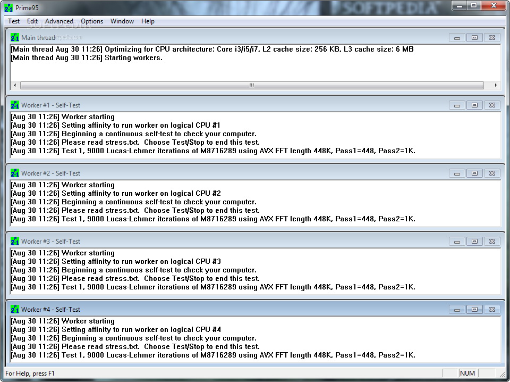Image resolution: width=510 pixels, height=382 pixels.
Task: Click the Main thread horizontal scrollbar thumb
Action: point(252,85)
